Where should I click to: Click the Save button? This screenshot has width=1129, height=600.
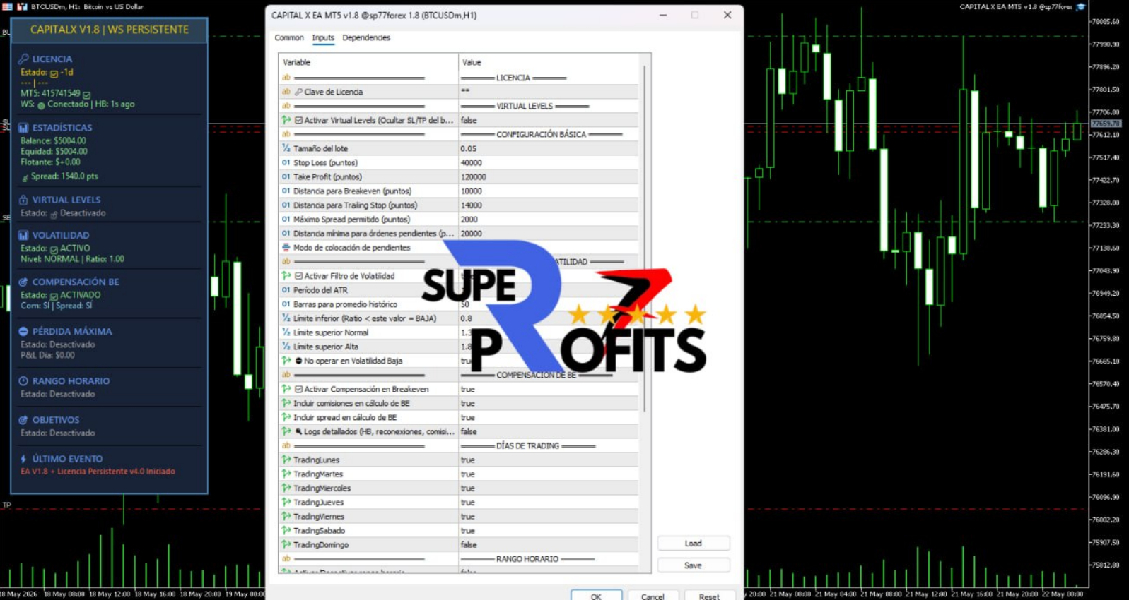pyautogui.click(x=693, y=565)
